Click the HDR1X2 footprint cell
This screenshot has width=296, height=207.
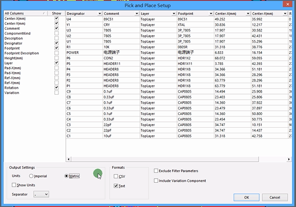pyautogui.click(x=195, y=58)
